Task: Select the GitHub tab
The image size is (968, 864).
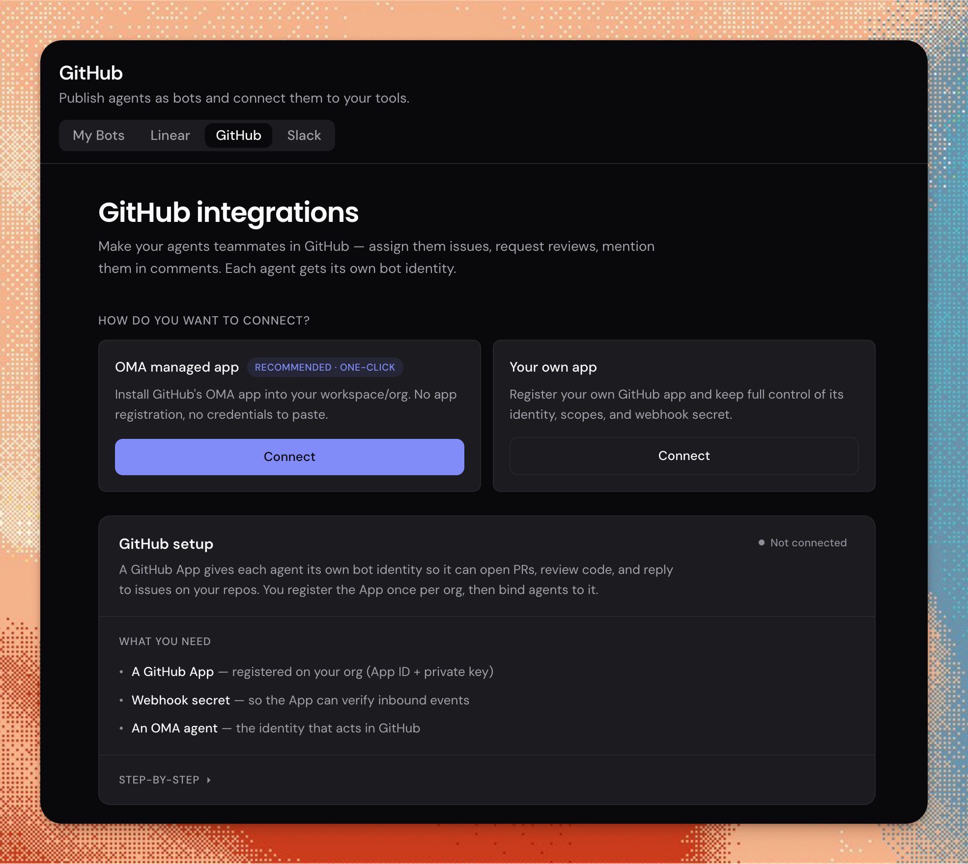Action: tap(238, 135)
